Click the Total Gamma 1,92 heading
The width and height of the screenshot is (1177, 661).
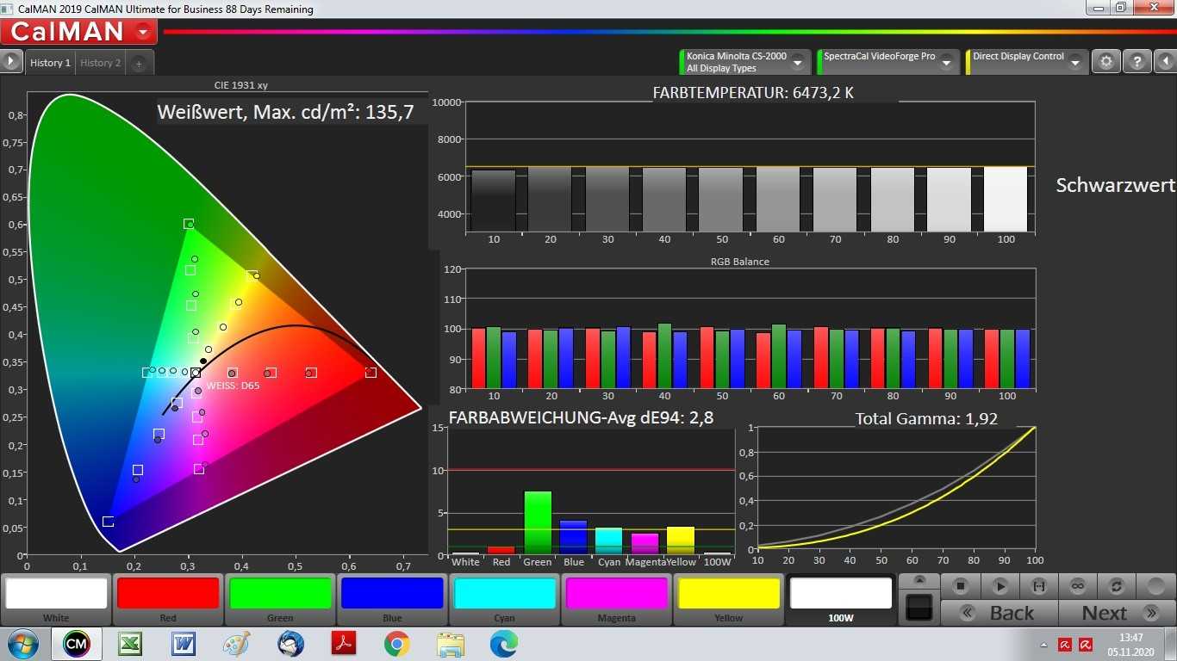[x=926, y=419]
